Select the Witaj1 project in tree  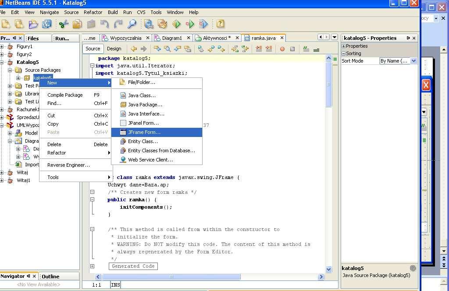[x=24, y=180]
